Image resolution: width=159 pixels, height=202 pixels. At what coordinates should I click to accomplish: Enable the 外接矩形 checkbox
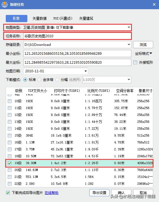pyautogui.click(x=135, y=62)
